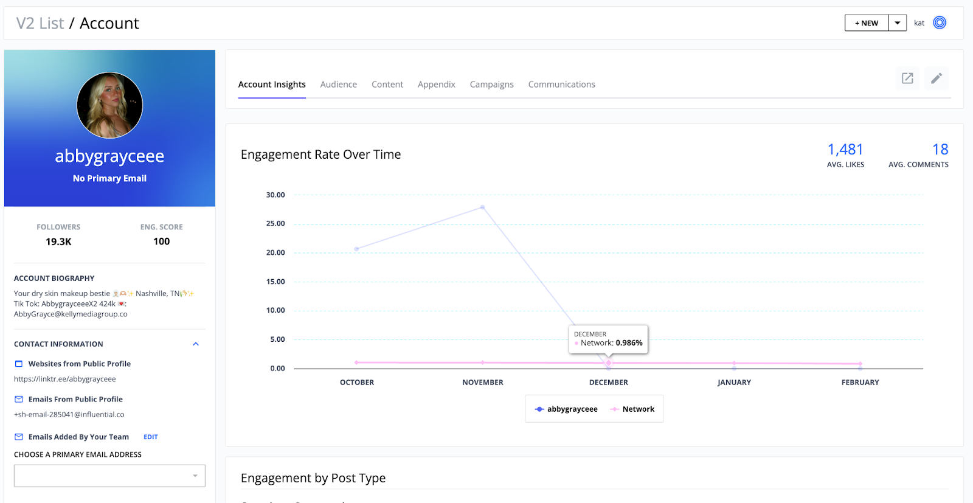Click the February Network data point

(860, 364)
